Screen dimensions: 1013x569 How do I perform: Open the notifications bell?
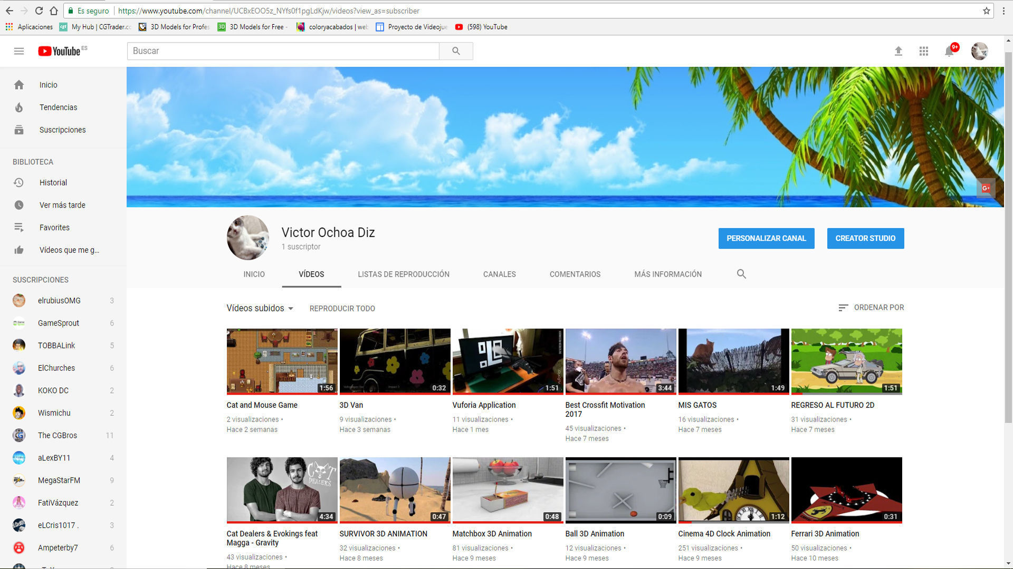point(949,51)
